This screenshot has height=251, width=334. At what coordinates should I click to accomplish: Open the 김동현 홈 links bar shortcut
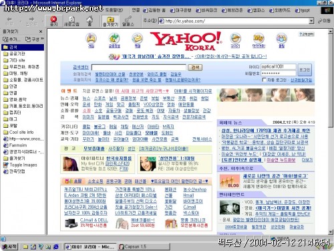click(x=154, y=10)
